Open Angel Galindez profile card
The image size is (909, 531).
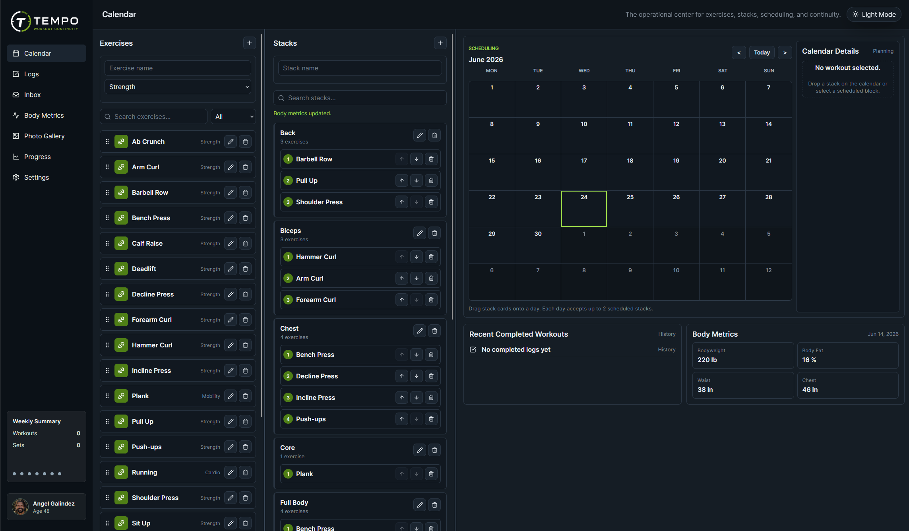point(47,507)
